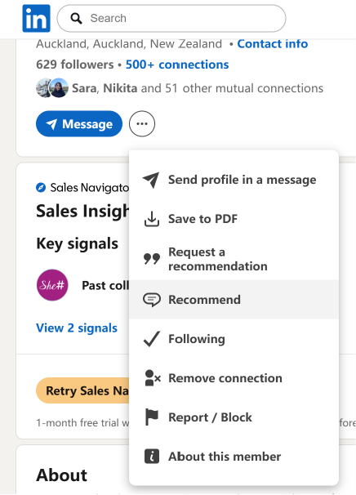356x495 pixels.
Task: Click the speech bubble Recommend icon
Action: pyautogui.click(x=152, y=300)
